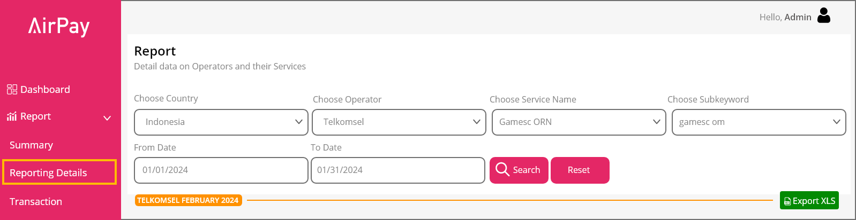The image size is (856, 220).
Task: Click the spreadsheet icon on Export XLS
Action: [787, 201]
